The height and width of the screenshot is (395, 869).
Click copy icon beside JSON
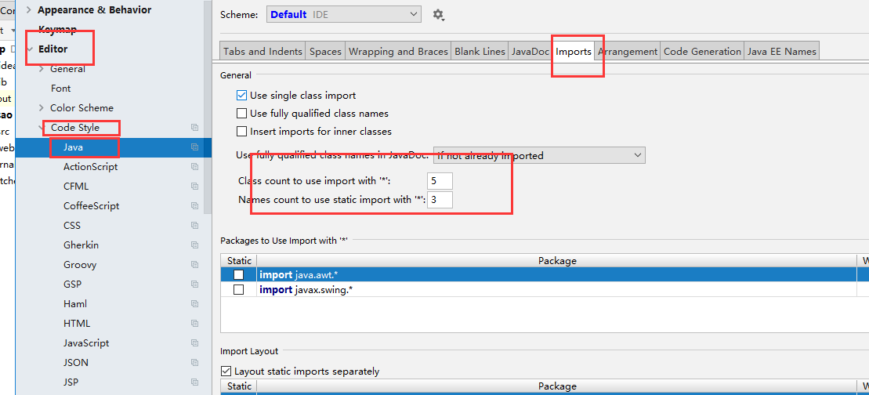194,363
